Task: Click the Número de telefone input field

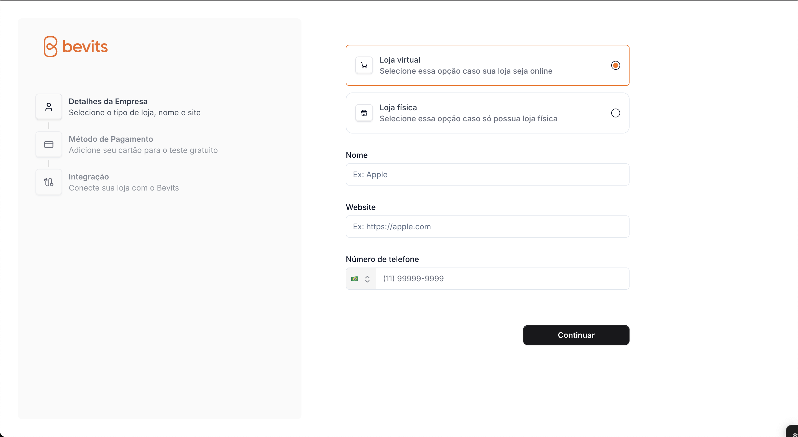Action: (x=502, y=279)
